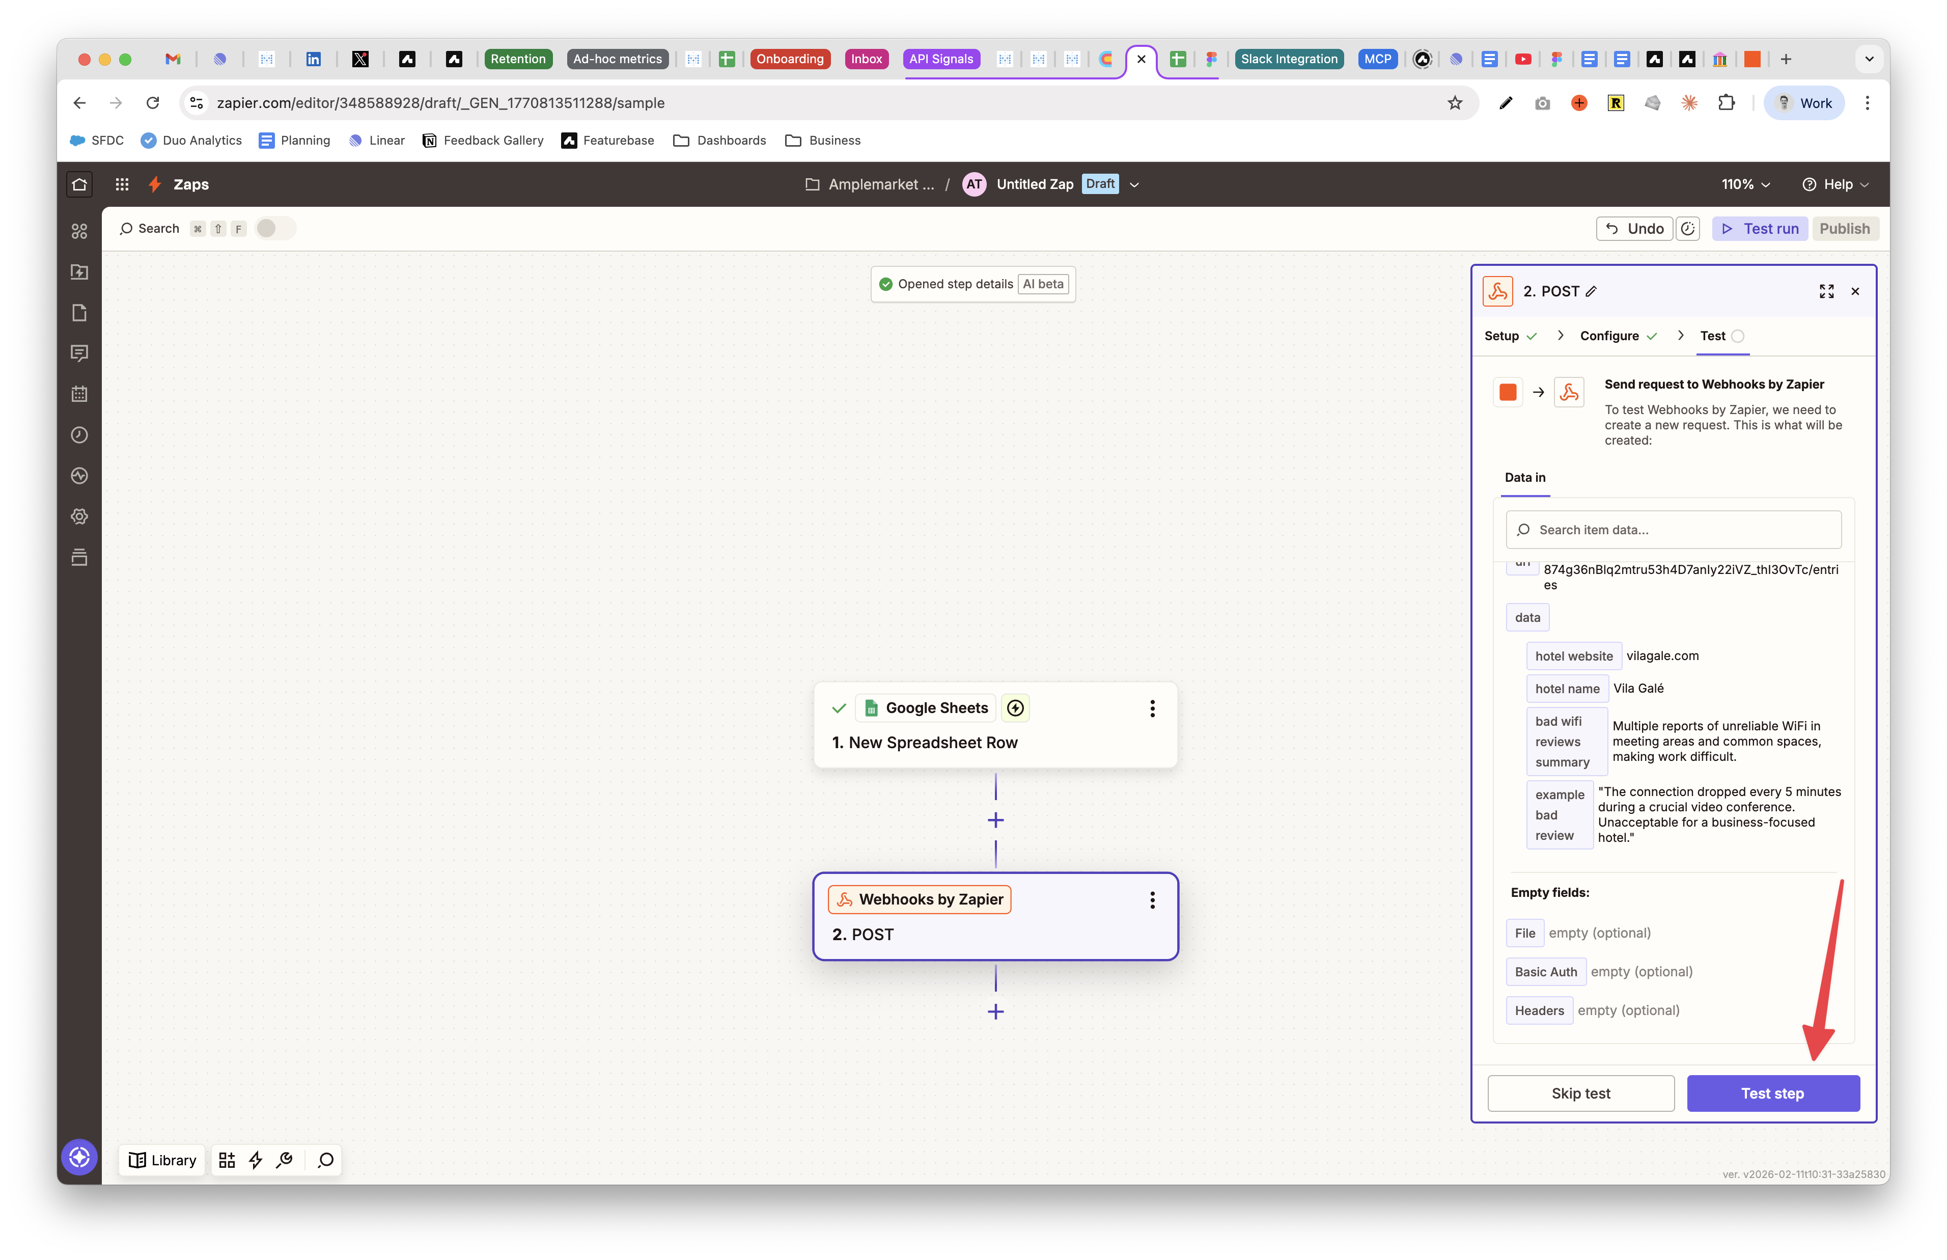Click the Search item data field
Image resolution: width=1947 pixels, height=1260 pixels.
(x=1673, y=530)
